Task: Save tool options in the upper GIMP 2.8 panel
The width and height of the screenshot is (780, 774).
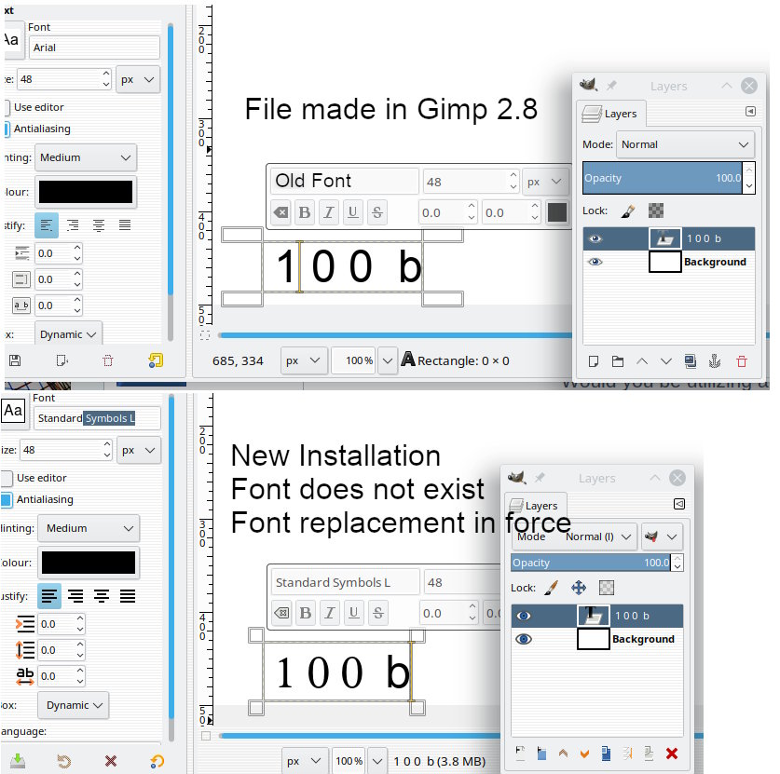Action: click(x=15, y=360)
